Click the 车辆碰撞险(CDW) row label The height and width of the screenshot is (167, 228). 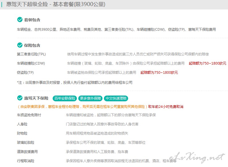point(31,63)
